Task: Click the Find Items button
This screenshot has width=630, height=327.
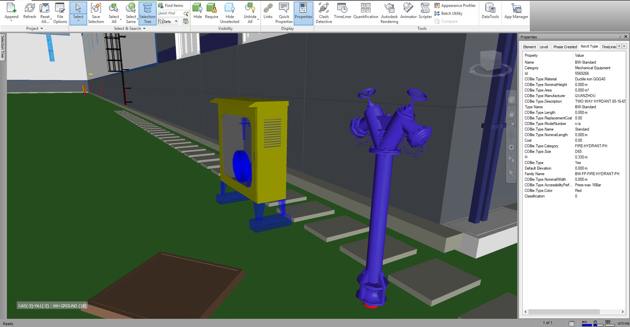Action: (x=171, y=6)
